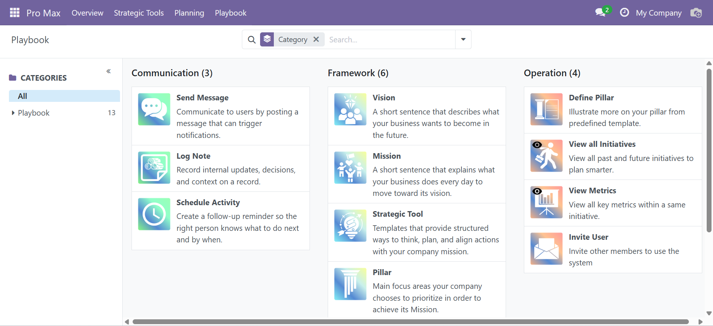Click the Send Message speech bubble icon

(154, 109)
